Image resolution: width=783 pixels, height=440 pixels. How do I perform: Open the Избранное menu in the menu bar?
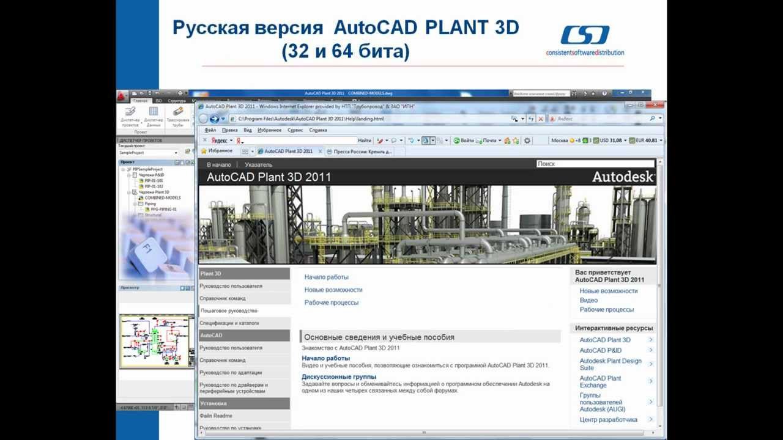coord(270,130)
